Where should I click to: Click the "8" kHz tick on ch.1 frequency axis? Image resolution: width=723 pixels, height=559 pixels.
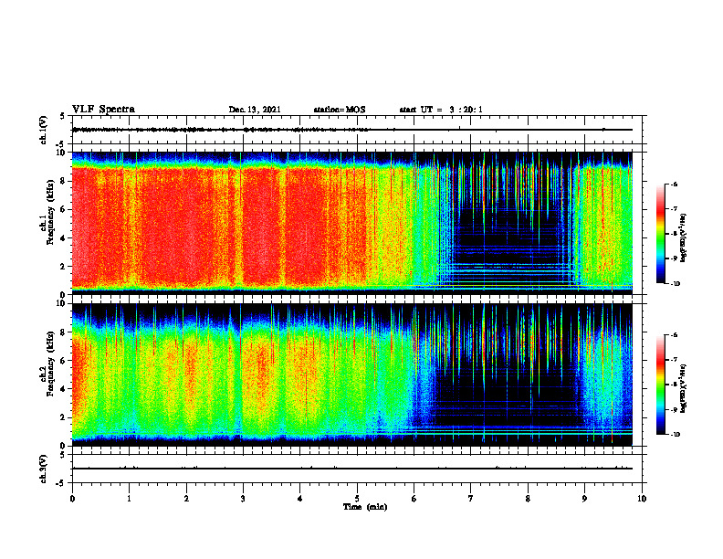[x=63, y=181]
